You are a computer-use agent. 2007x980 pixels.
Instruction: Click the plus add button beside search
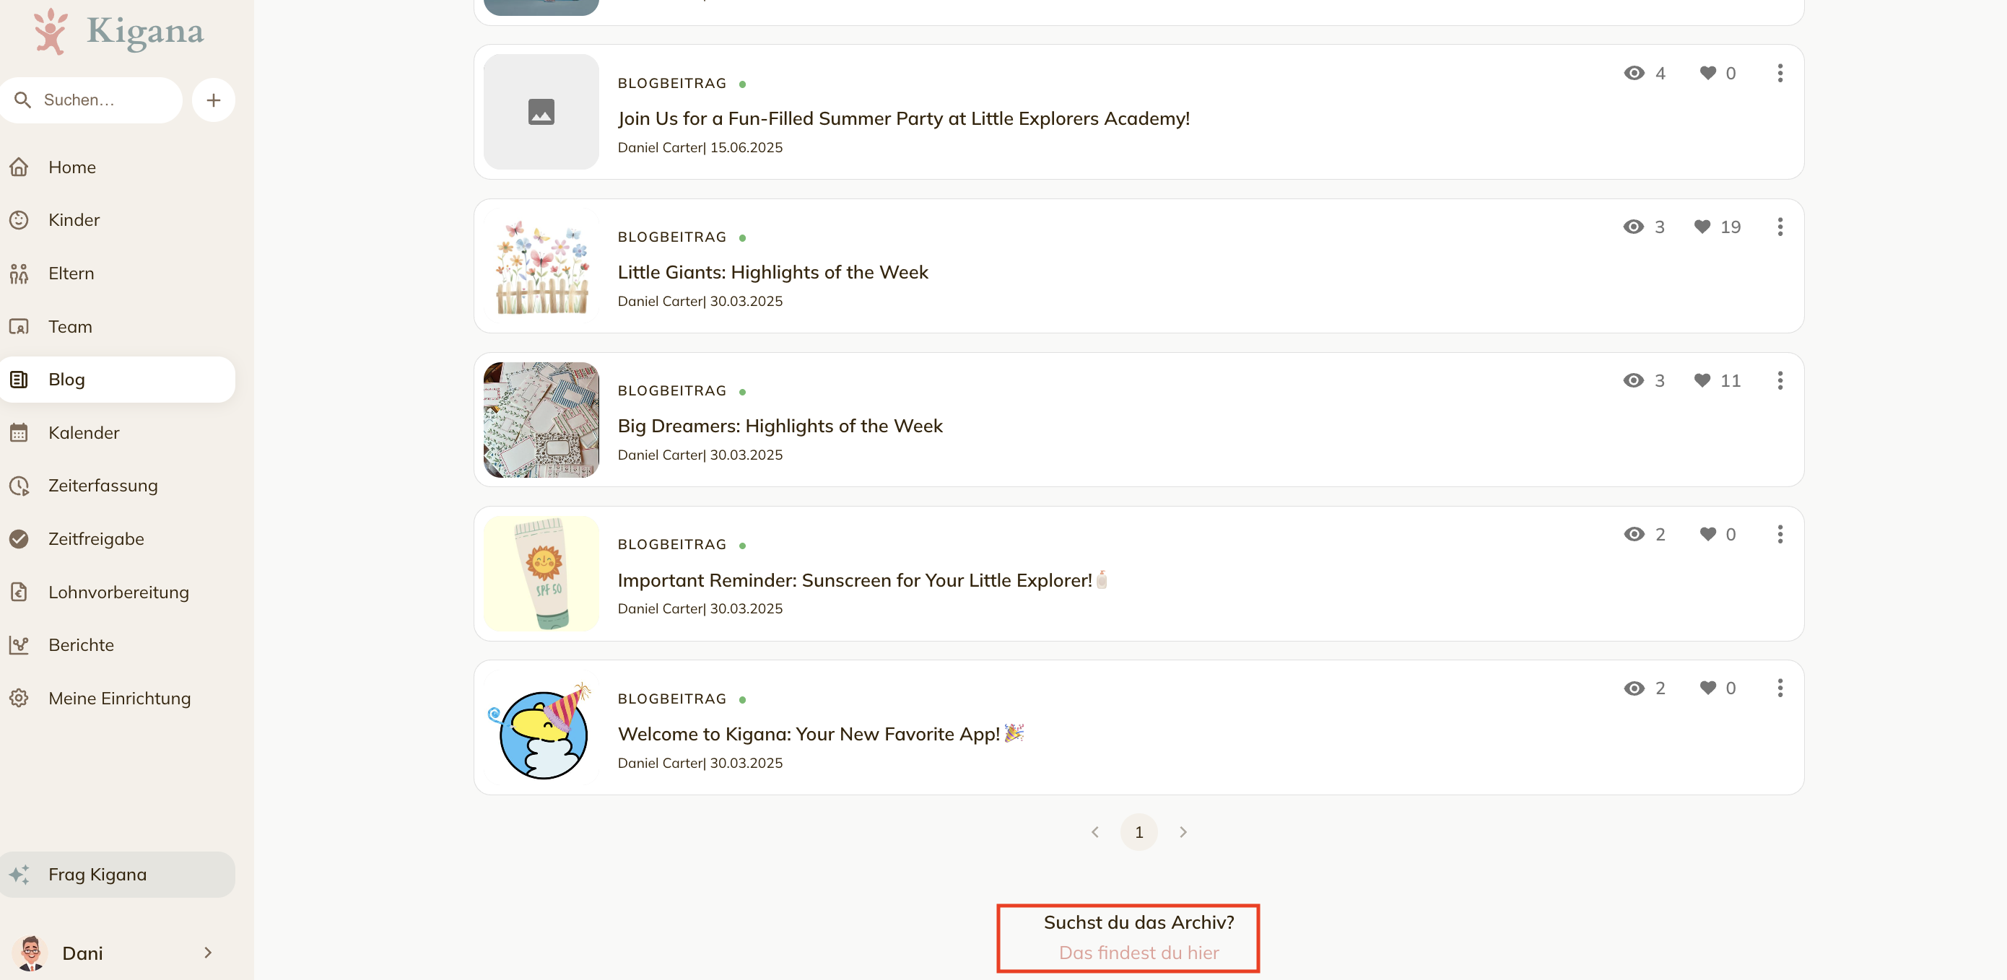214,100
